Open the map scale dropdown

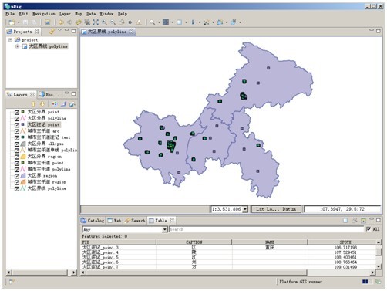click(245, 209)
